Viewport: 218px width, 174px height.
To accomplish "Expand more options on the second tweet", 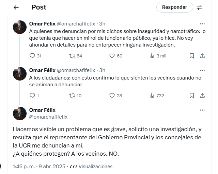I will tap(202, 70).
